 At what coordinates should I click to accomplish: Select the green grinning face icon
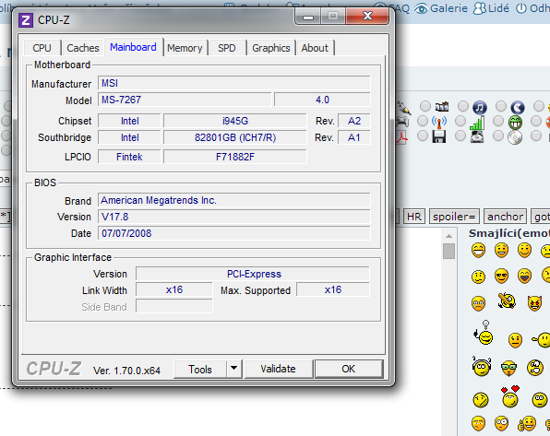[515, 123]
